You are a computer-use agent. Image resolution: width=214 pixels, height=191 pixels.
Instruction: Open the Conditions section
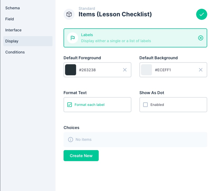[28, 52]
